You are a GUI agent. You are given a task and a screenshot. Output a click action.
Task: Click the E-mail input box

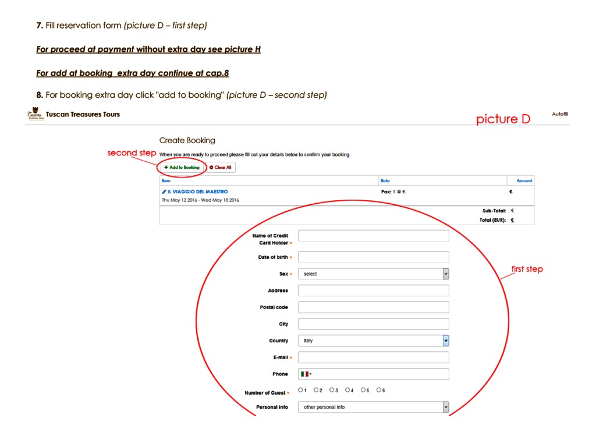tap(373, 357)
